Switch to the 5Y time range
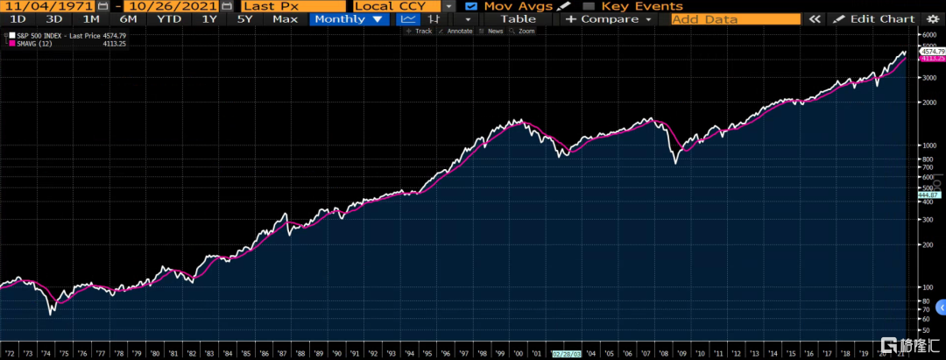This screenshot has width=946, height=360. pyautogui.click(x=245, y=18)
